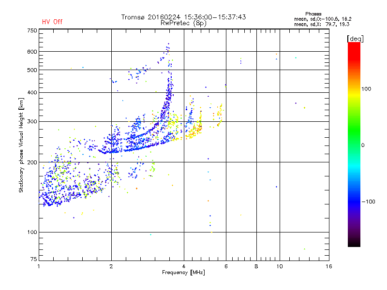Click the x-axis label "8"
This screenshot has width=387, height=290.
[x=256, y=266]
